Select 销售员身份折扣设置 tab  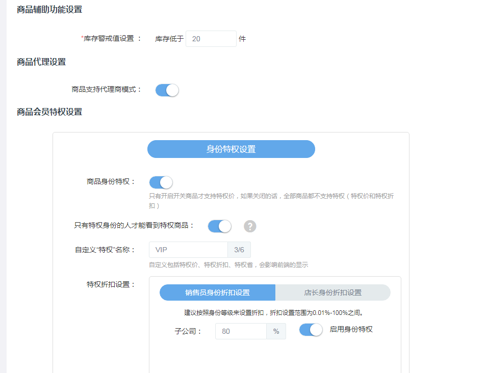[x=217, y=292]
